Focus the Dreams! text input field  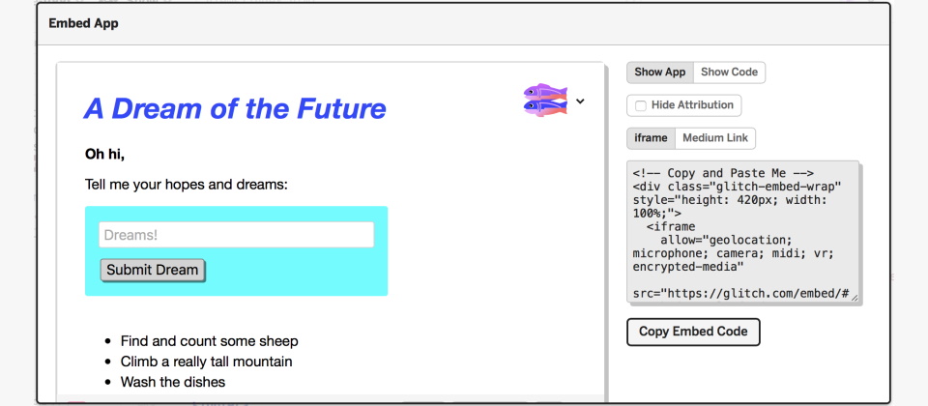point(236,235)
